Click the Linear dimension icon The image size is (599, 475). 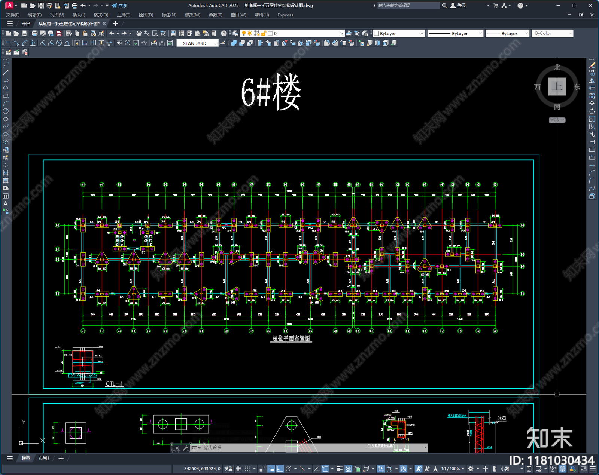tap(8, 43)
